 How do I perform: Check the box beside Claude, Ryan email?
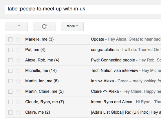pos(10,102)
